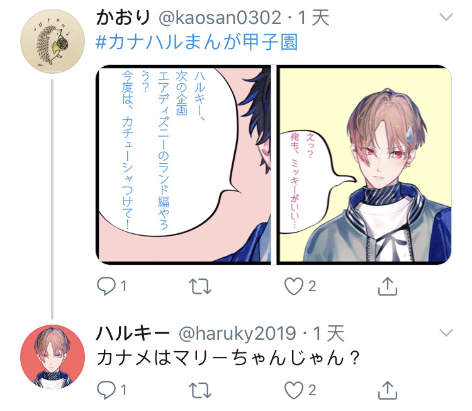Like the ハルキー reply
Image resolution: width=472 pixels, height=411 pixels.
click(294, 390)
